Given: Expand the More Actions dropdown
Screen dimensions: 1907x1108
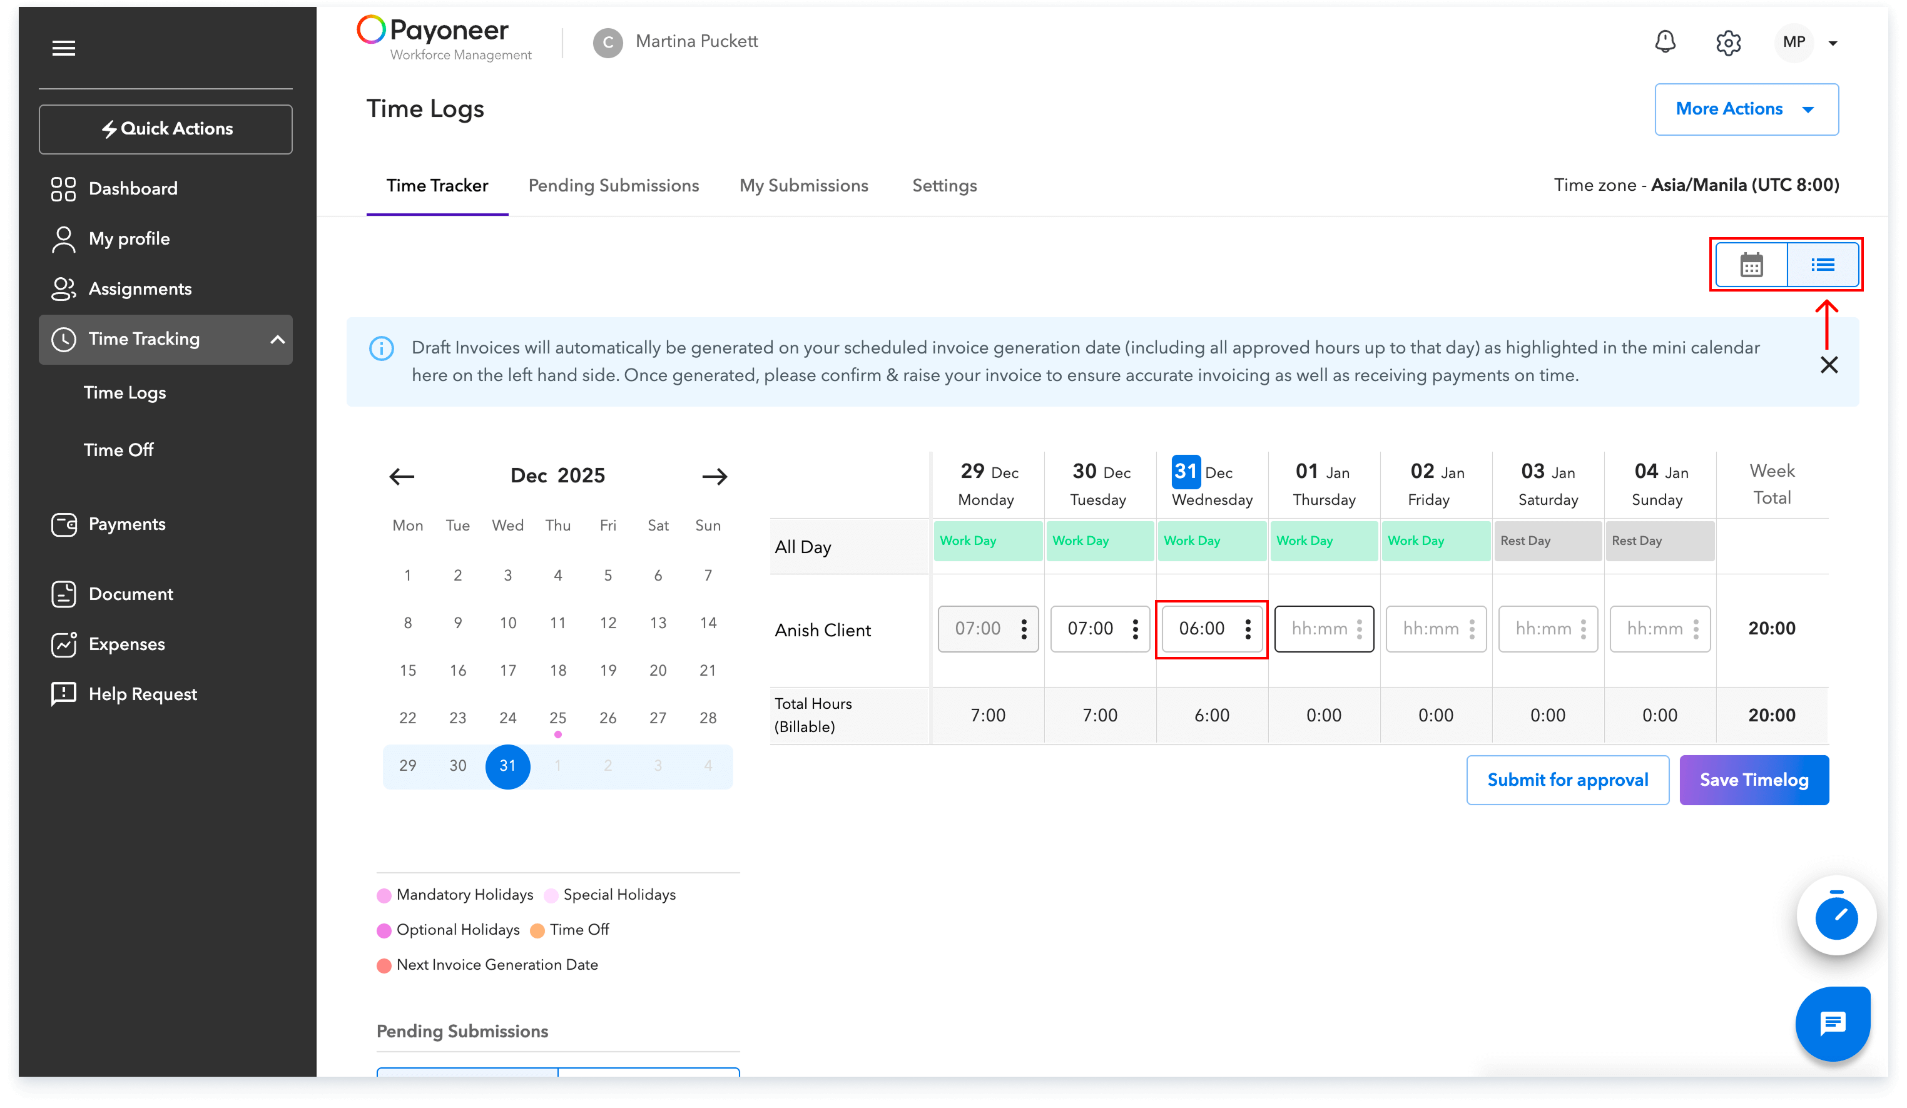Looking at the screenshot, I should pyautogui.click(x=1746, y=109).
